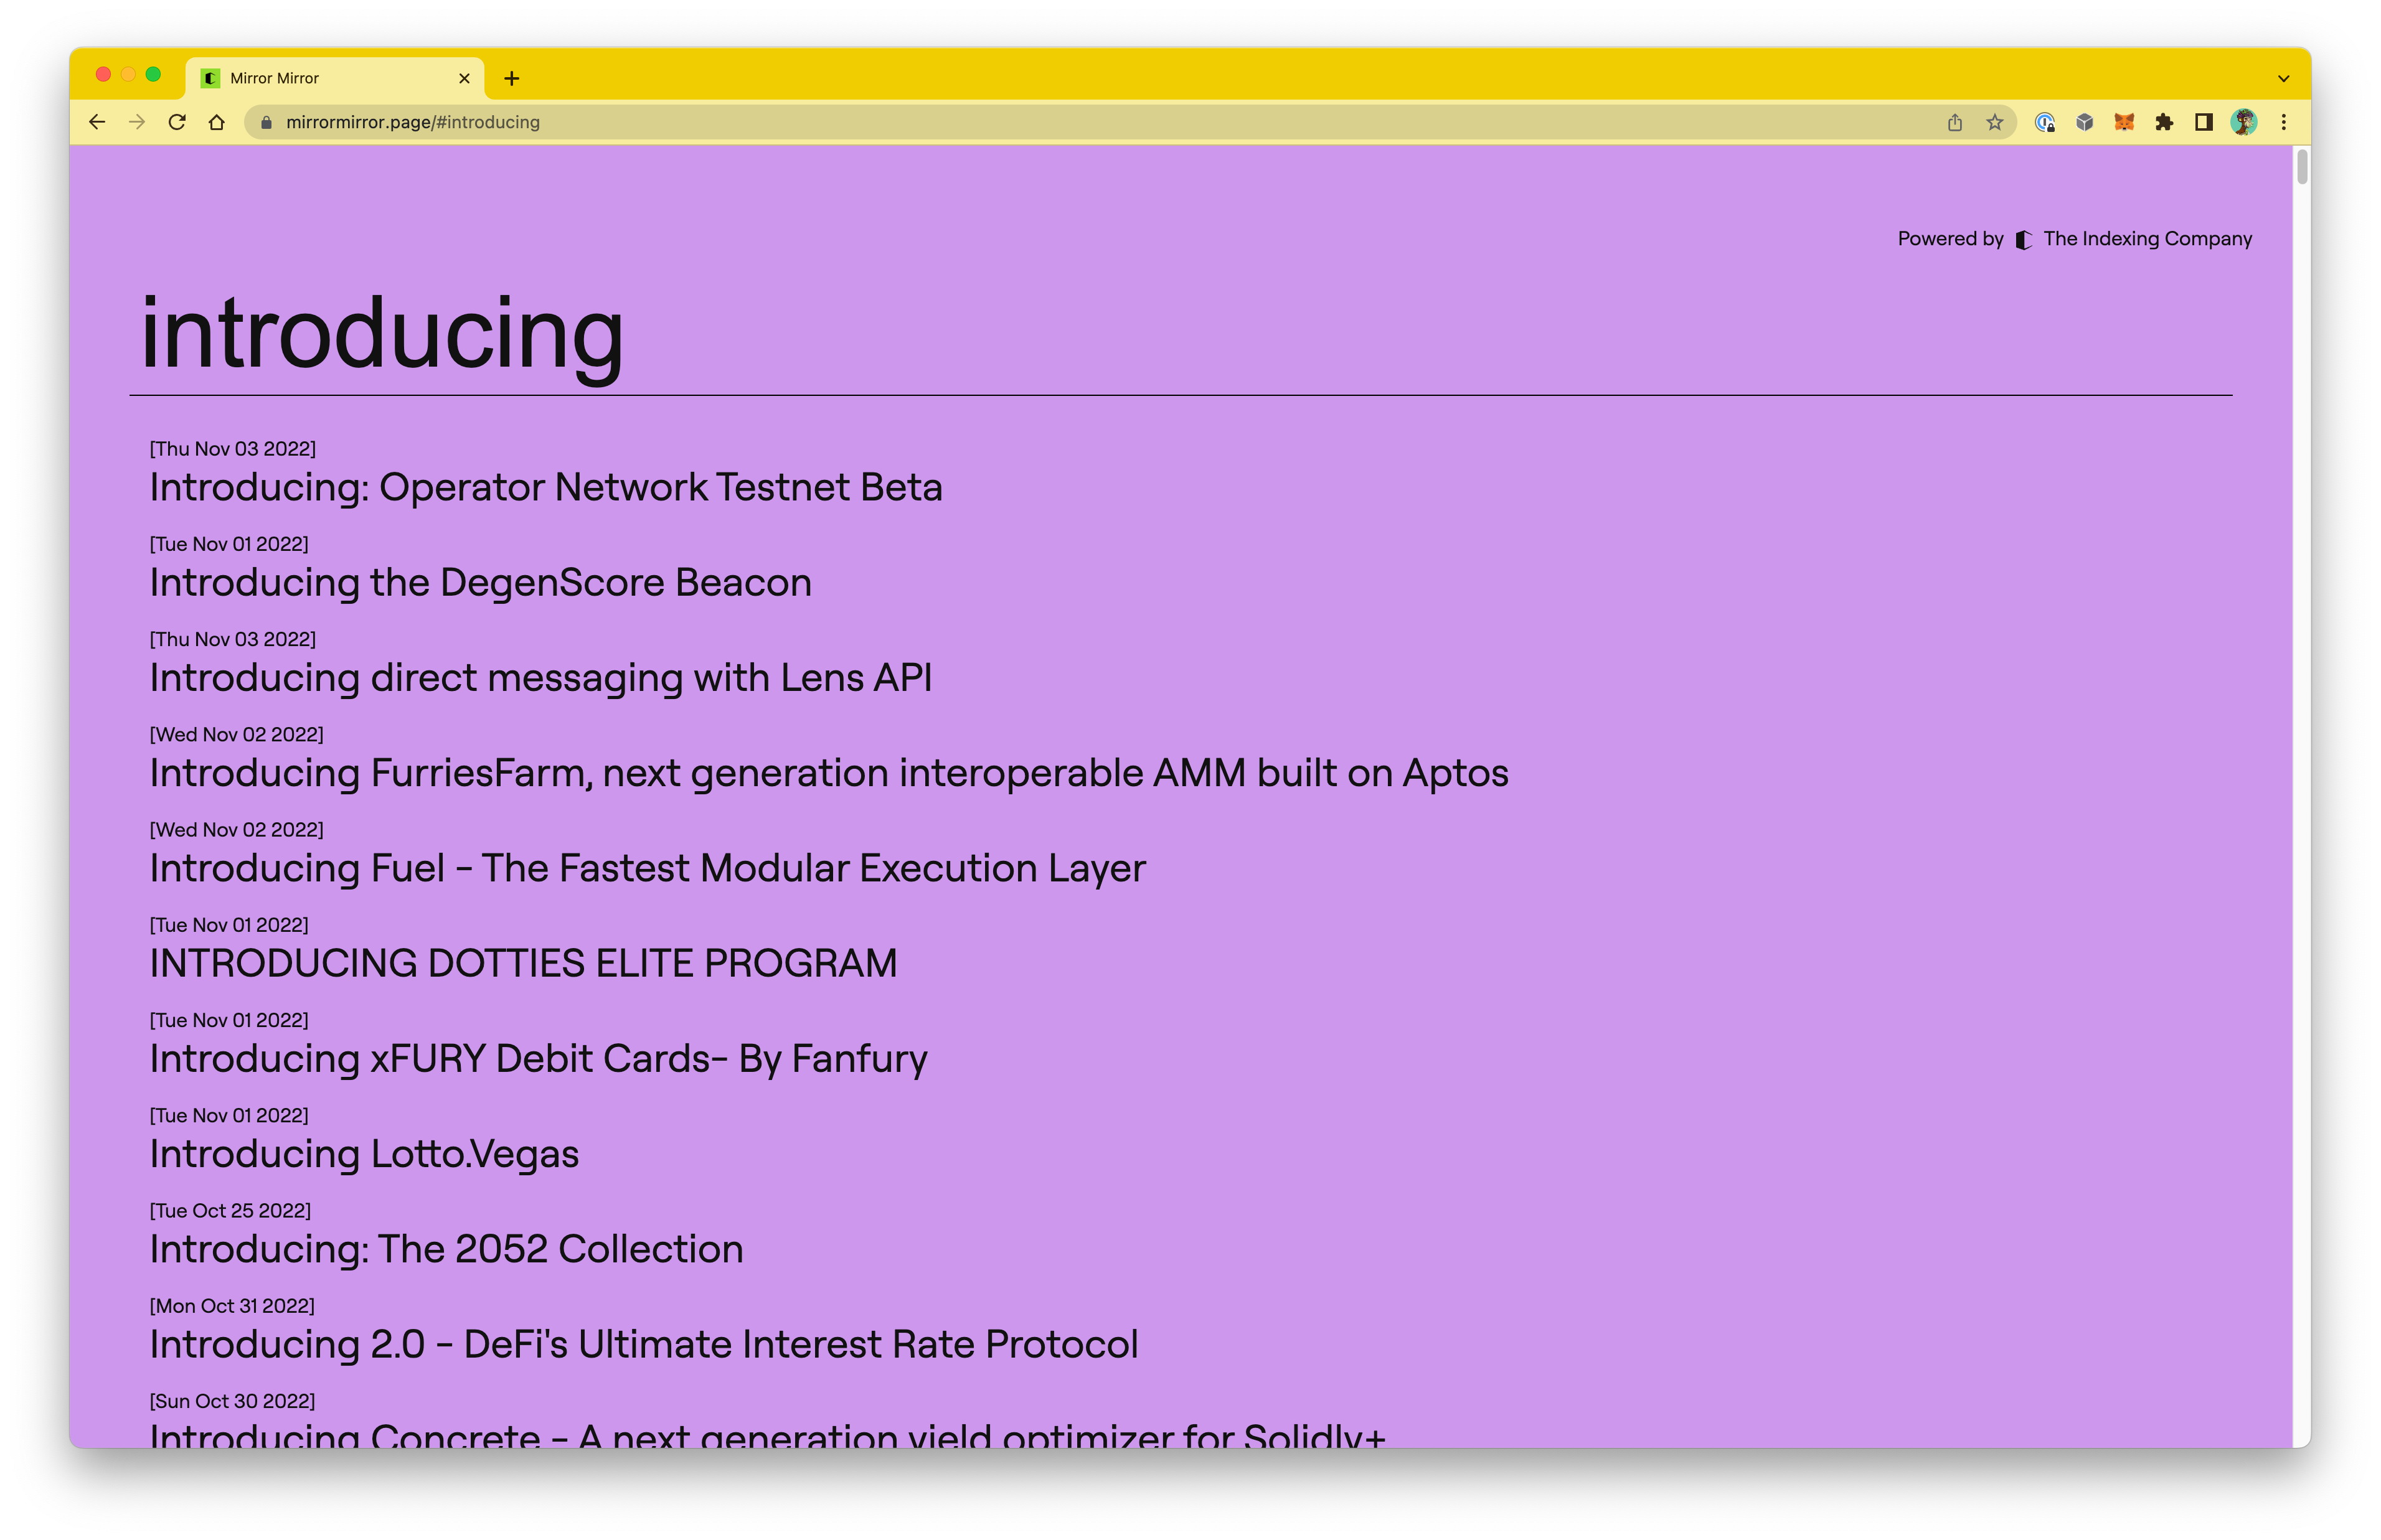Open the gray cube extension icon
This screenshot has height=1540, width=2381.
[2084, 122]
